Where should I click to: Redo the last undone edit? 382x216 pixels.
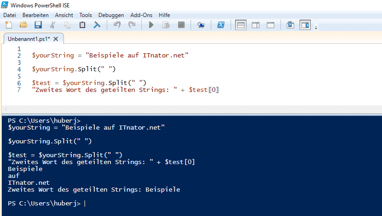click(132, 25)
